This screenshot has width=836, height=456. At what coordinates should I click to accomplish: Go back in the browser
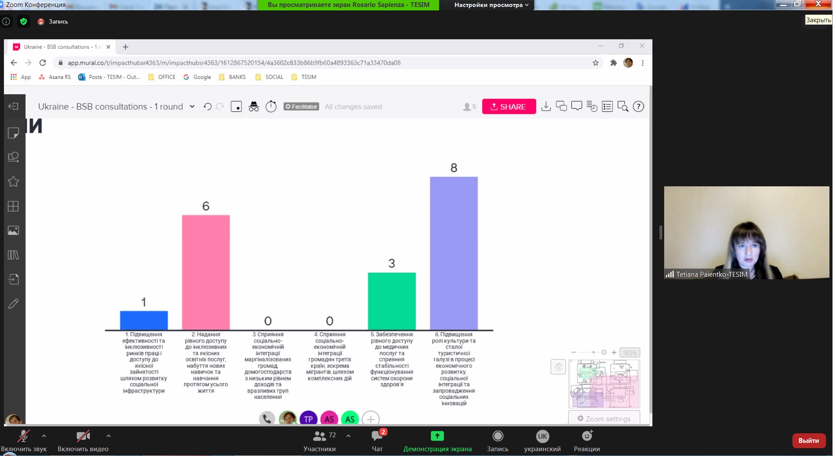point(14,63)
